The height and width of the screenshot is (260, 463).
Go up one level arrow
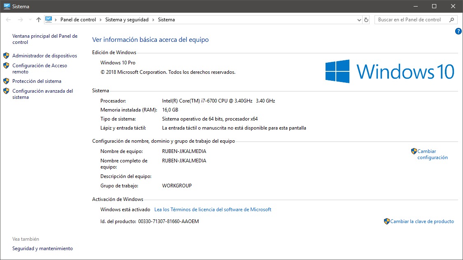[x=39, y=20]
